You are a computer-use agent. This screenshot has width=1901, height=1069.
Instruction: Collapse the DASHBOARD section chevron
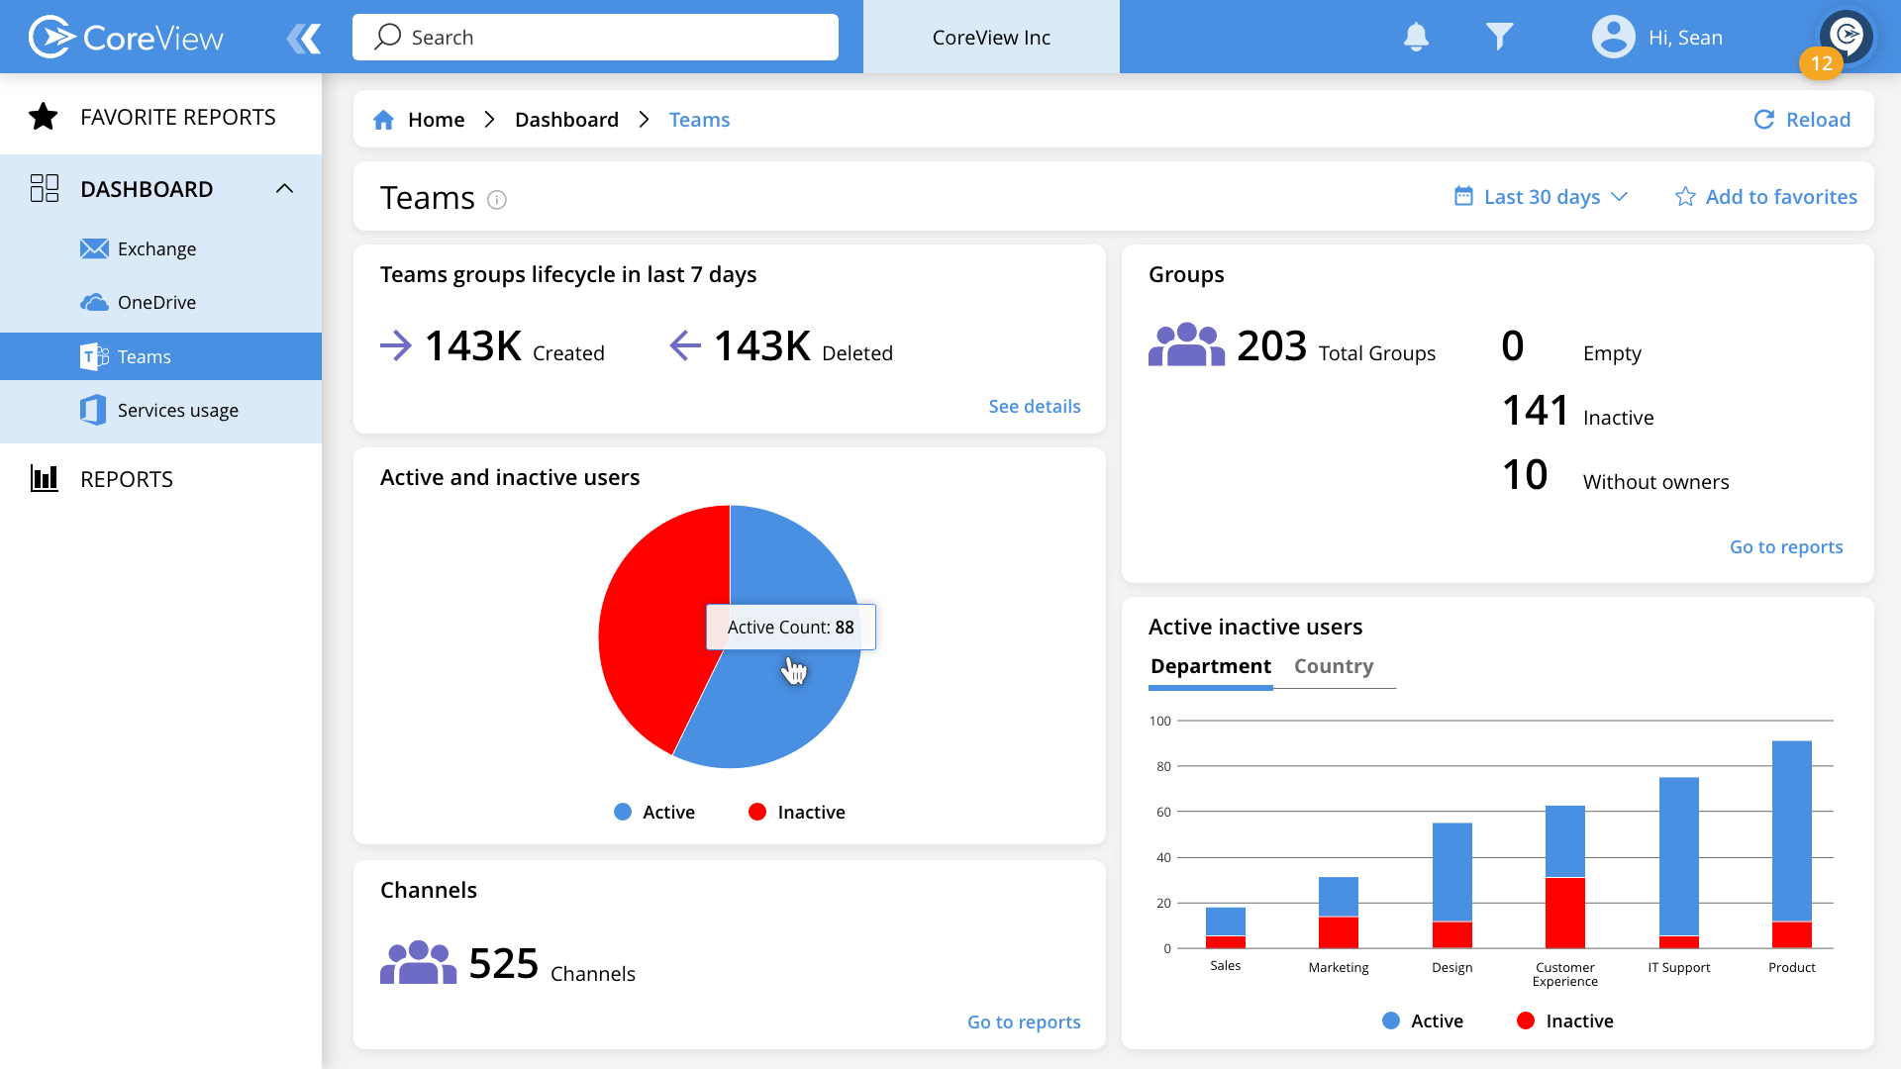point(286,188)
